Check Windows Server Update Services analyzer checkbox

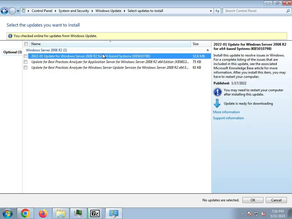pos(25,68)
